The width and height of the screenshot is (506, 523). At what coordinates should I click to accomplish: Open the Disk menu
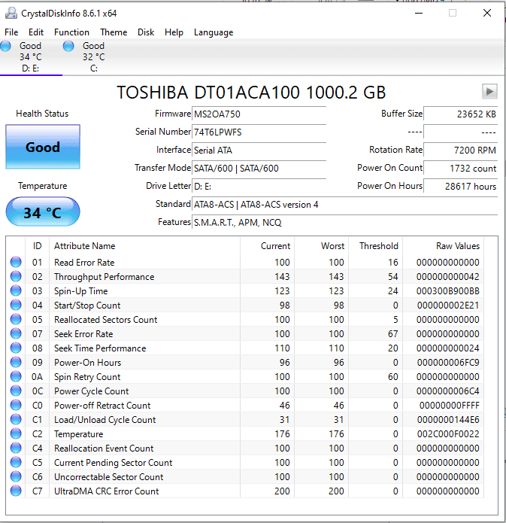click(146, 32)
